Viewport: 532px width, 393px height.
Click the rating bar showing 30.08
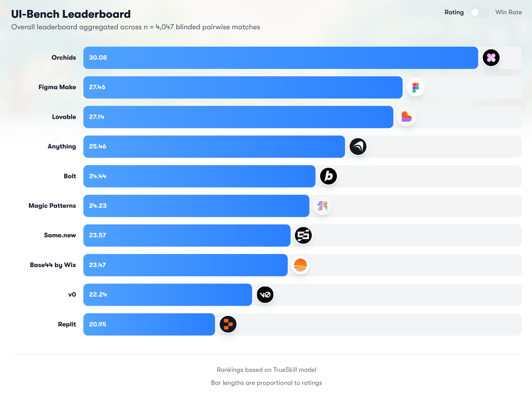(279, 58)
